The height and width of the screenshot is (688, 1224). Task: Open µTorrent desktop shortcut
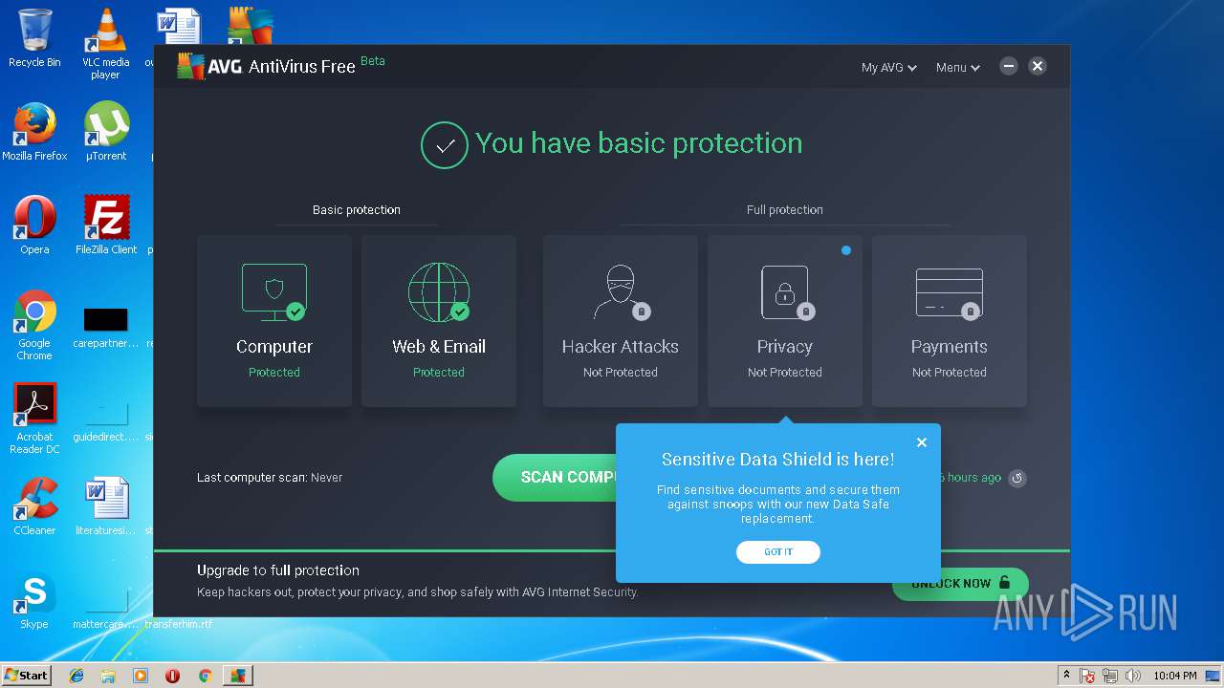(x=105, y=132)
